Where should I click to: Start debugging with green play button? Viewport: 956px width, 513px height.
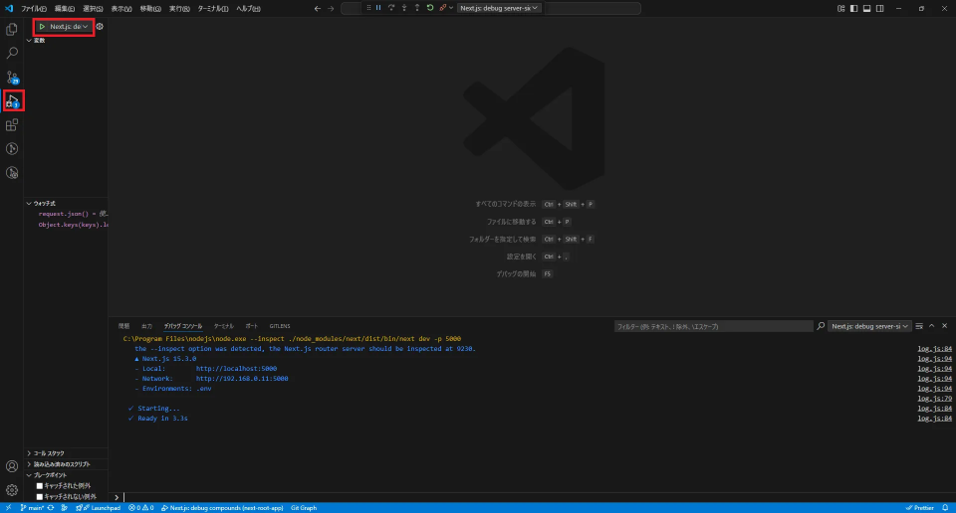point(42,27)
